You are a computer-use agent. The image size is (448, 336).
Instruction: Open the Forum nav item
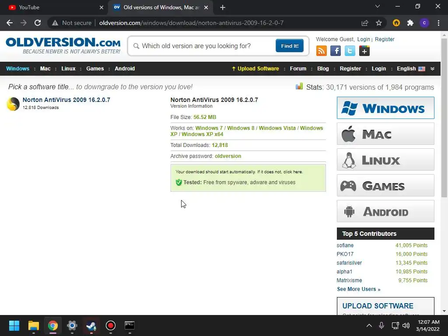coord(298,69)
